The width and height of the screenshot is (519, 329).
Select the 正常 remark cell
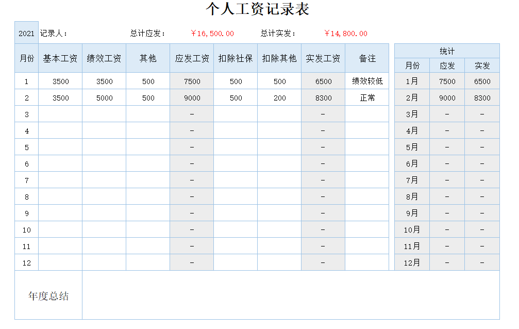tap(367, 98)
